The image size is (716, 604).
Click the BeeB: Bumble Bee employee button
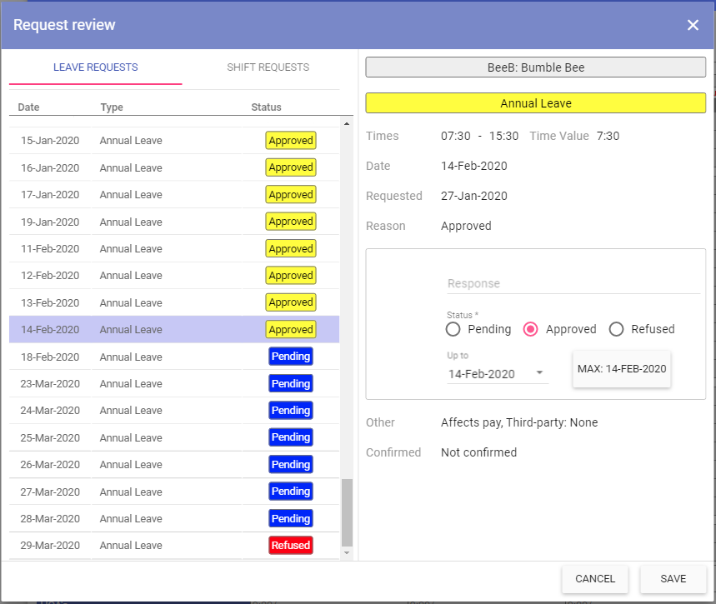(535, 67)
